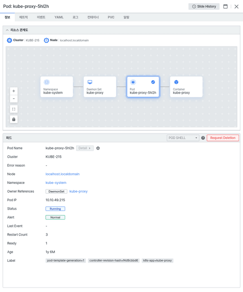Image resolution: width=243 pixels, height=292 pixels.
Task: Click the Cluster Kubernetes icon
Action: [x=9, y=40]
